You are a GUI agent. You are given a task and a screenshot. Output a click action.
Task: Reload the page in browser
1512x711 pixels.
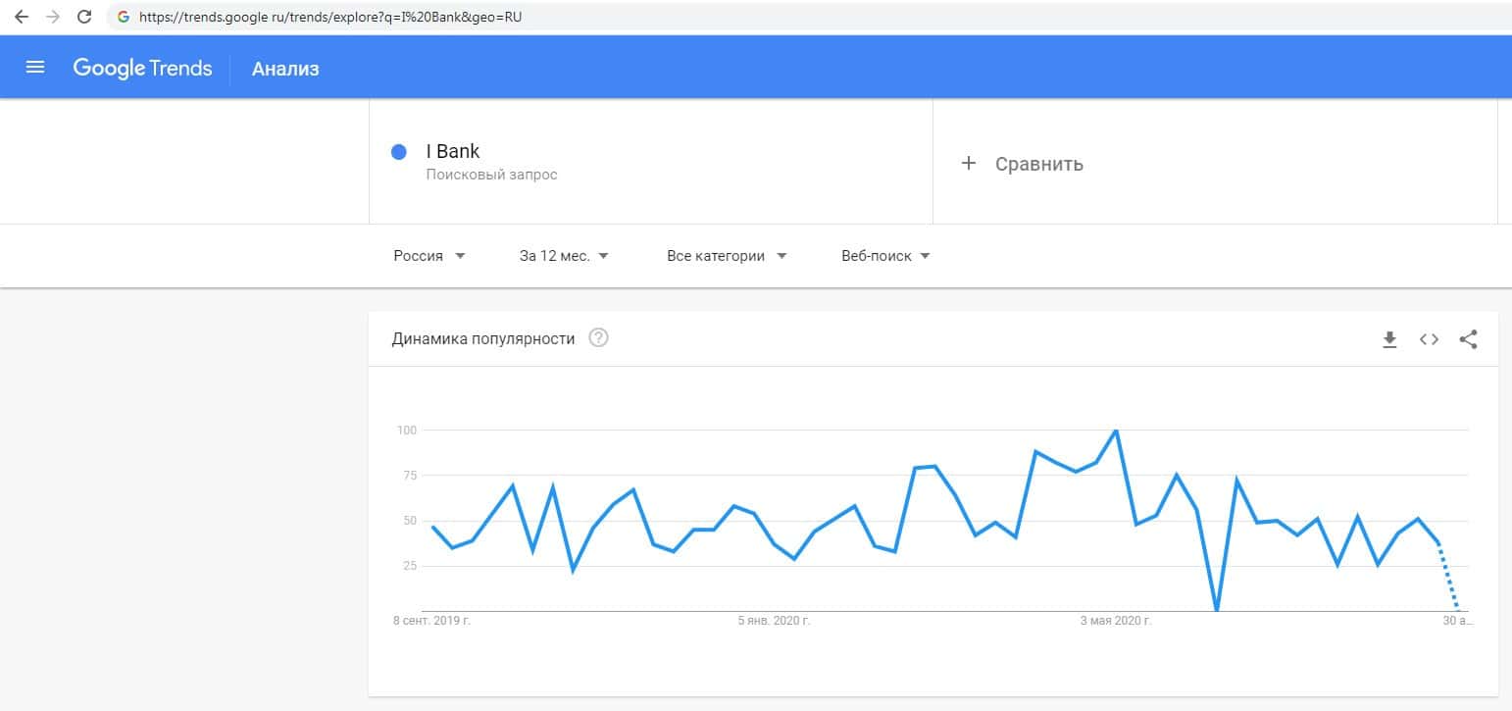click(84, 17)
